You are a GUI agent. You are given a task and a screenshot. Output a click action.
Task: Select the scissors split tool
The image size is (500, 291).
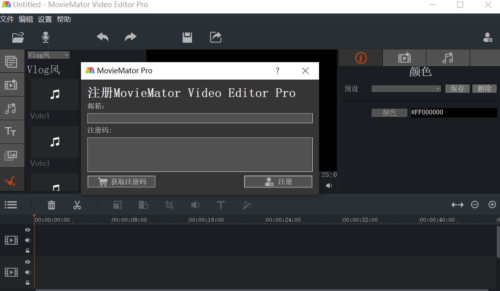point(77,205)
